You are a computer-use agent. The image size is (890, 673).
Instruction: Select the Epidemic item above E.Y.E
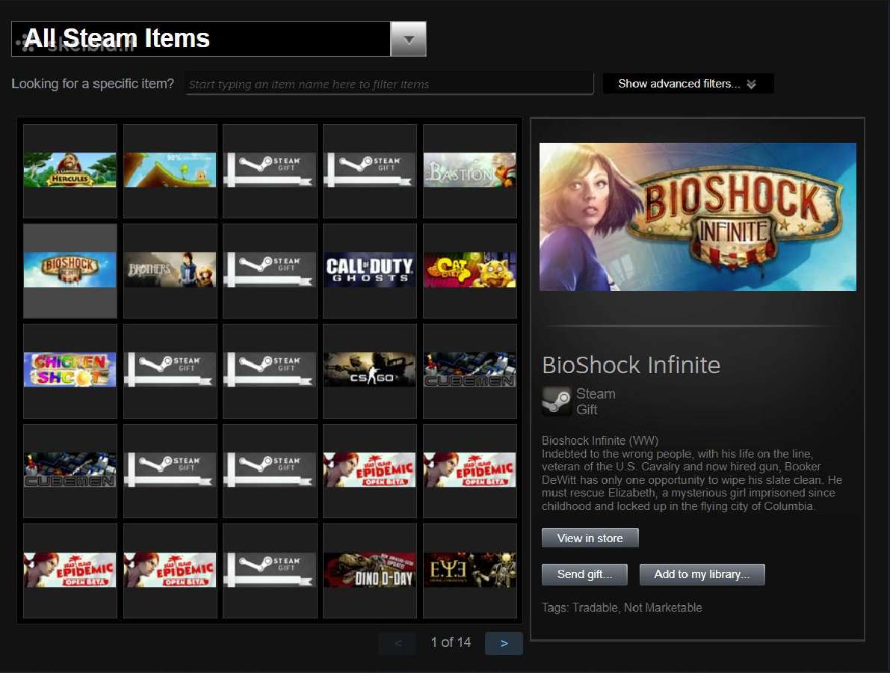click(469, 470)
